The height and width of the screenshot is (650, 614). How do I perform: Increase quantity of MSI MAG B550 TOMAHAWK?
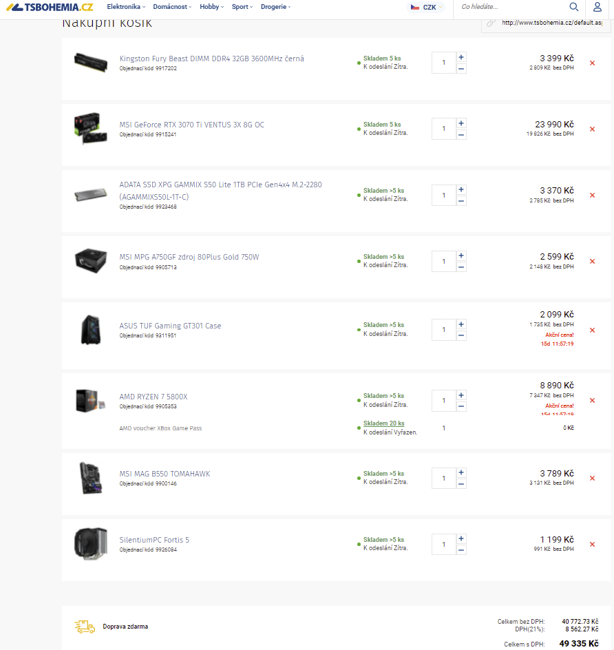(461, 473)
